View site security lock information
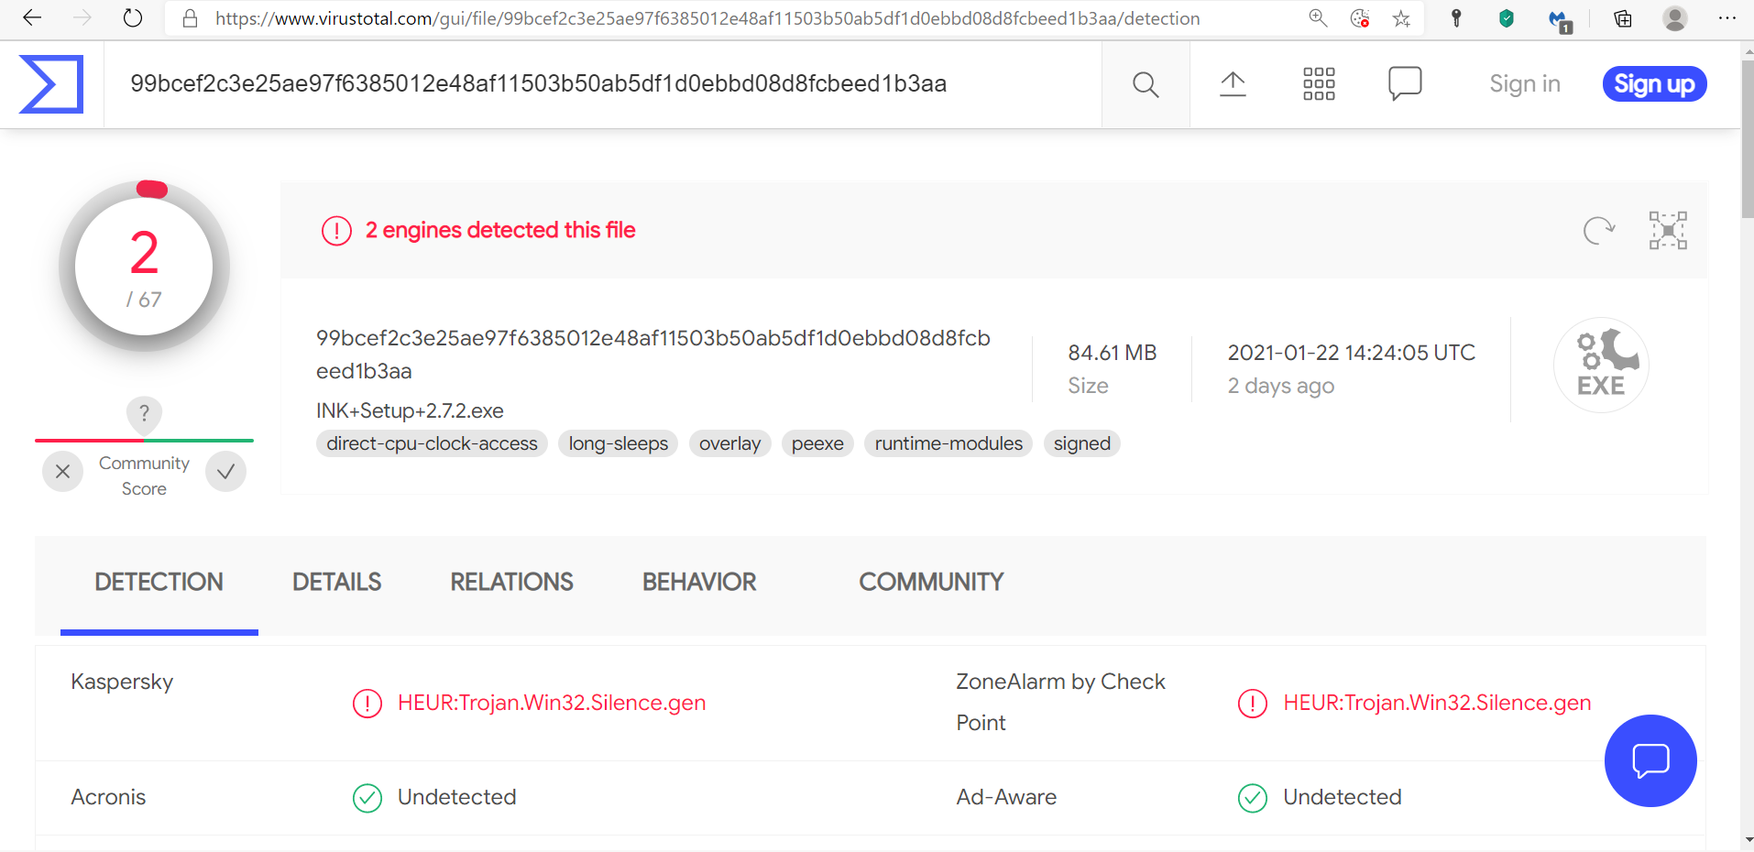This screenshot has width=1754, height=852. pyautogui.click(x=191, y=18)
